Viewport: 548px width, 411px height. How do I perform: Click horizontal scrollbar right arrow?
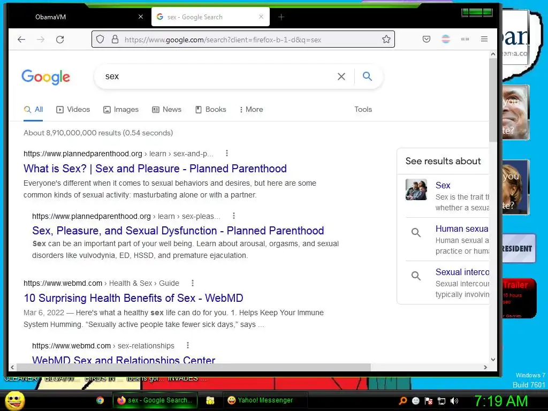[485, 367]
